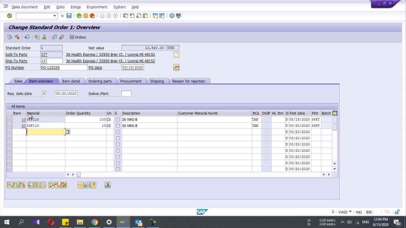Open the VA02 status bar dropdown
The width and height of the screenshot is (406, 228).
click(350, 212)
